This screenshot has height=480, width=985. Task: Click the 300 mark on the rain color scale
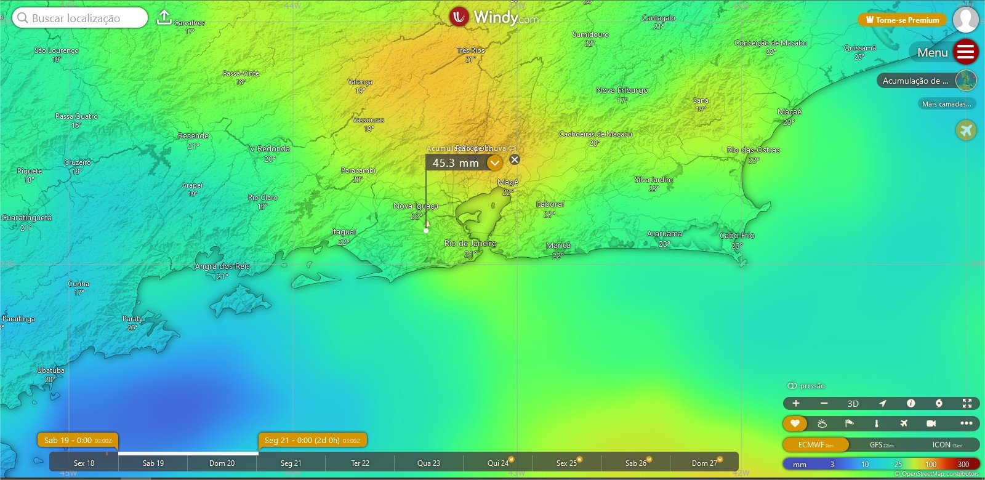(963, 464)
